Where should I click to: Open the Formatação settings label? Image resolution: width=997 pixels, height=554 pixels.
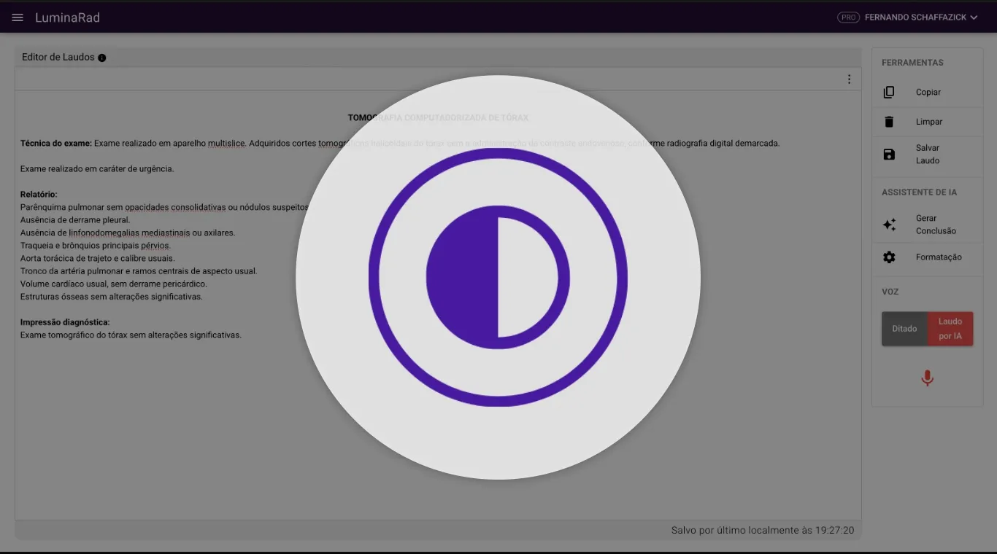(939, 257)
